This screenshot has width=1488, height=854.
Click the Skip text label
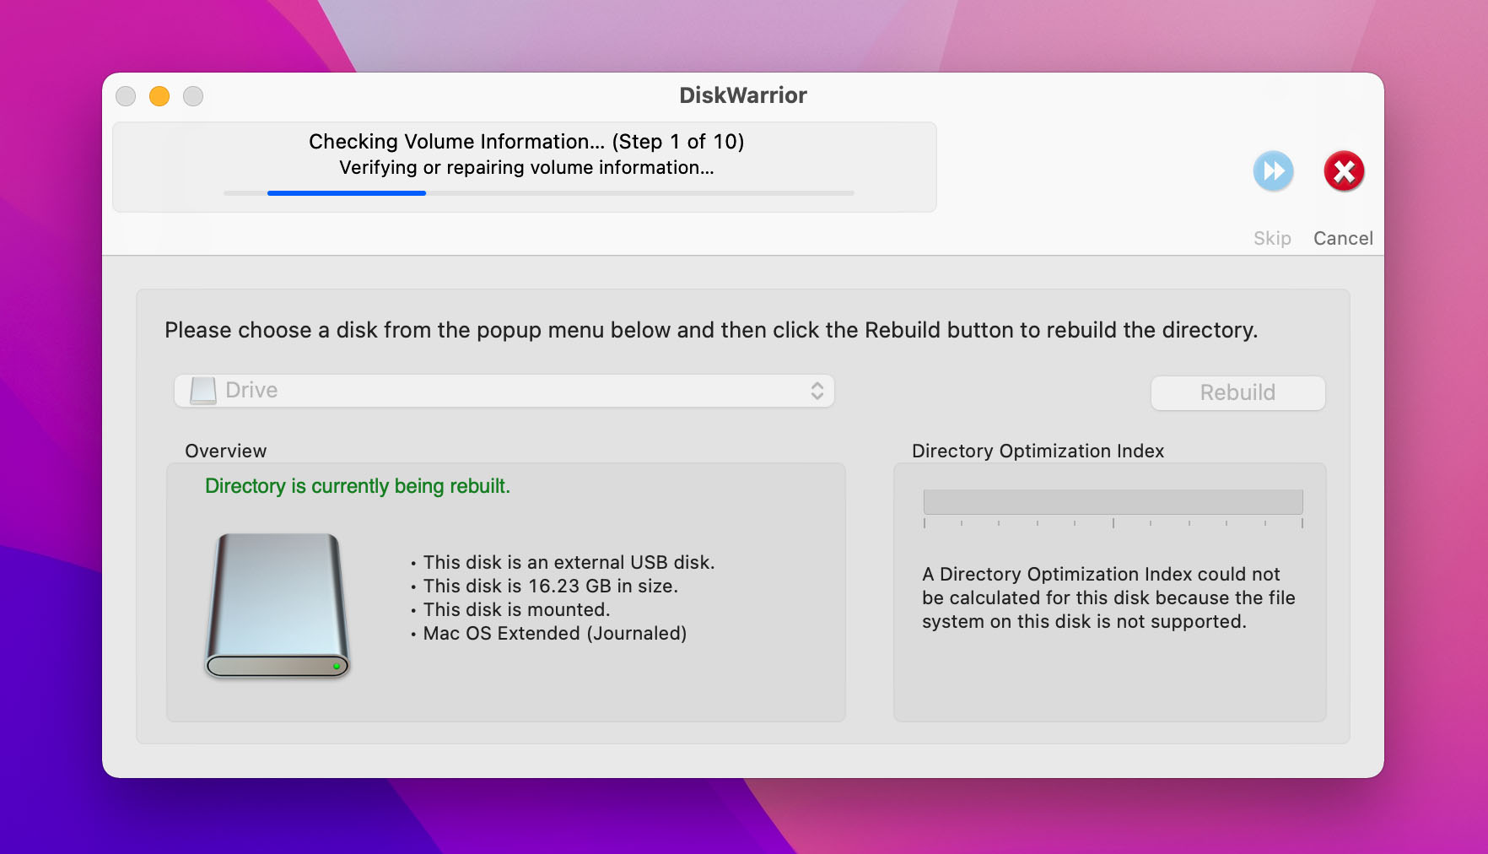pyautogui.click(x=1272, y=238)
